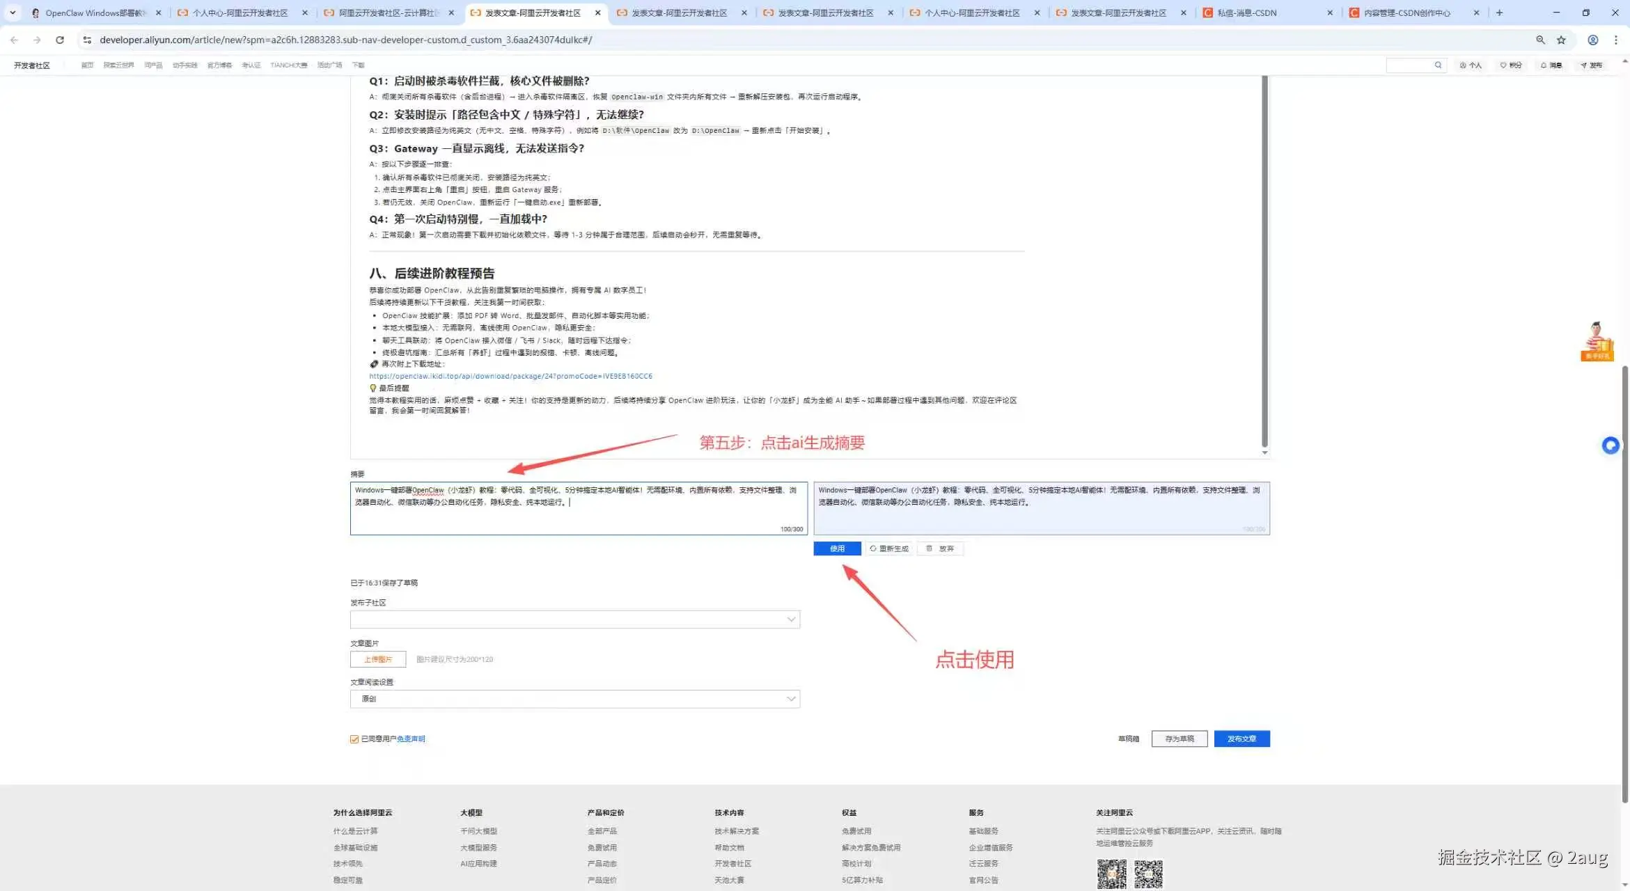Click the blue 使用 button
Image resolution: width=1630 pixels, height=891 pixels.
[837, 549]
